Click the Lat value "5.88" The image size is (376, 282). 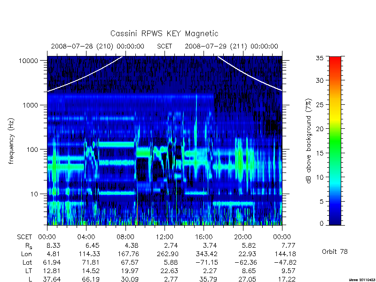click(x=170, y=263)
